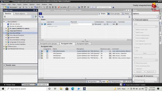Click the Print icon in toolbar
Image resolution: width=162 pixels, height=91 pixels.
(20, 7)
